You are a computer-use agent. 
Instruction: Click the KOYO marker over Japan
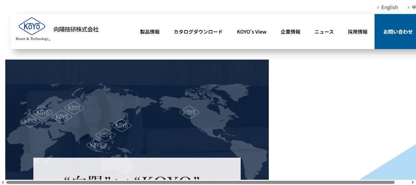122,125
